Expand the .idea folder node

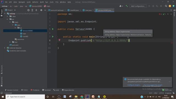point(7,16)
